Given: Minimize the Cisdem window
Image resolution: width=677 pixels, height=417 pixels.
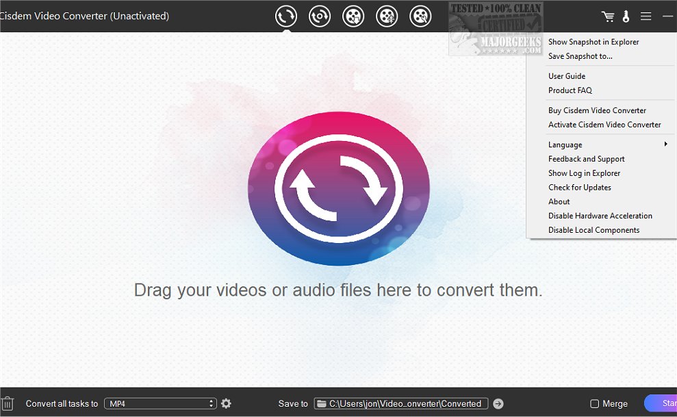Looking at the screenshot, I should click(x=667, y=16).
